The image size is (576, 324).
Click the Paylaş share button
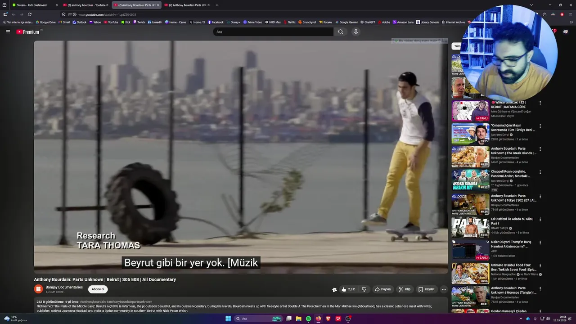(383, 289)
